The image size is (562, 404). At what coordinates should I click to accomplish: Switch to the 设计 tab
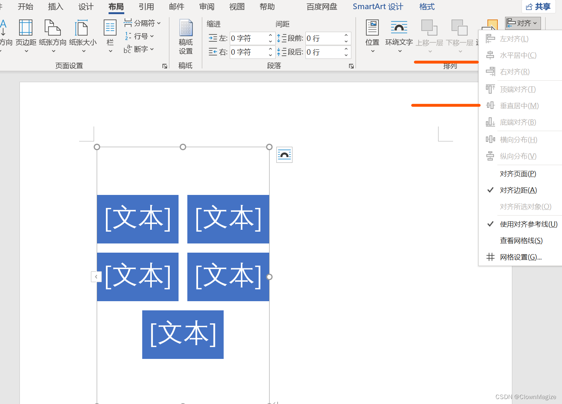tap(86, 6)
